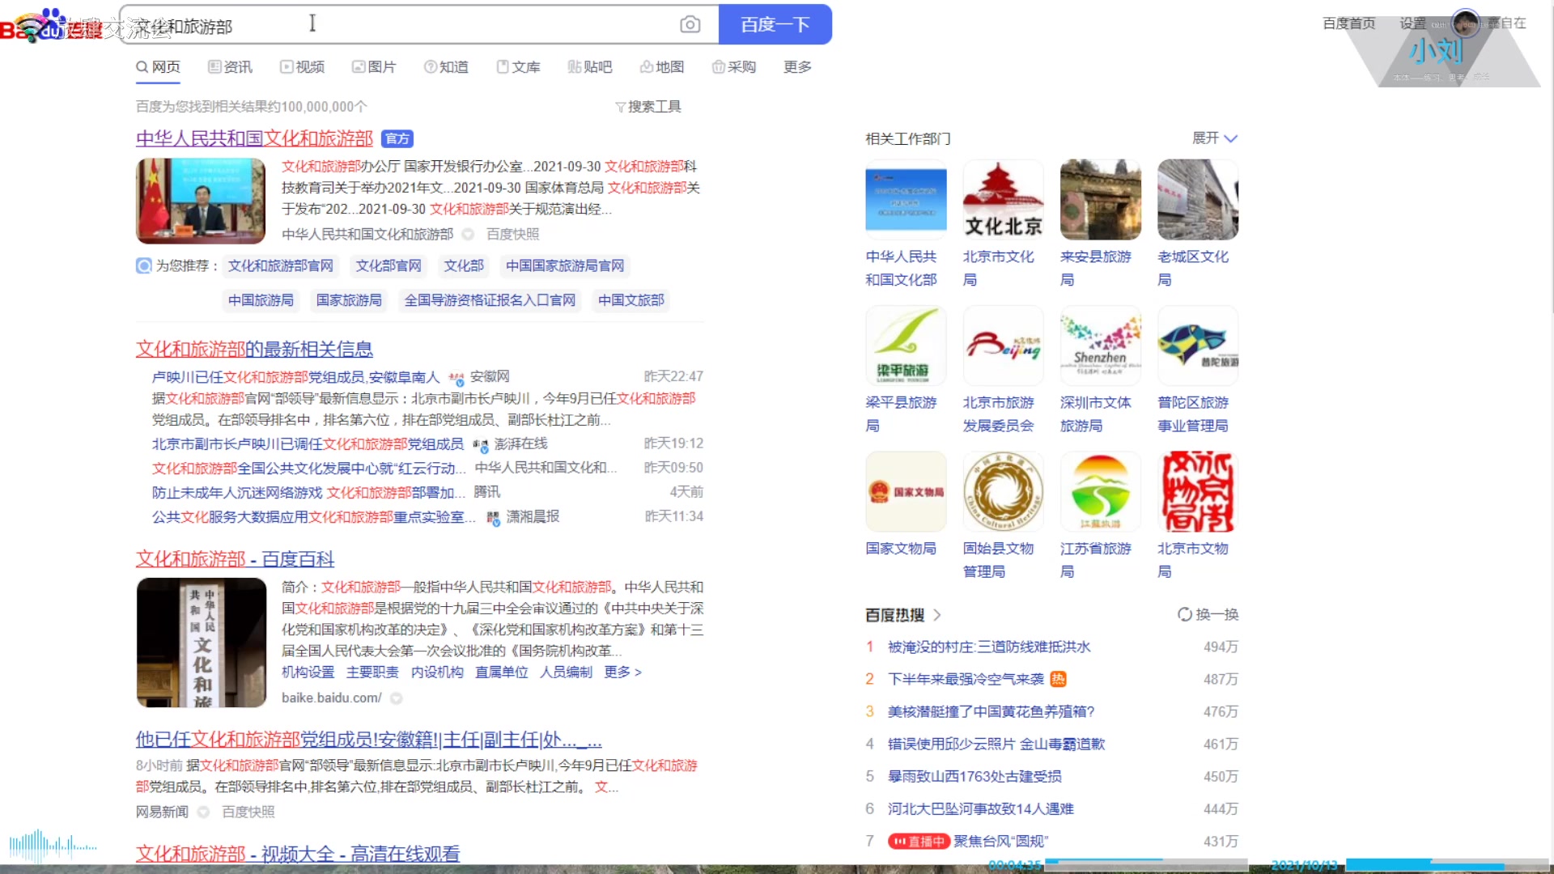Open the press conference result thumbnail

[x=201, y=201]
